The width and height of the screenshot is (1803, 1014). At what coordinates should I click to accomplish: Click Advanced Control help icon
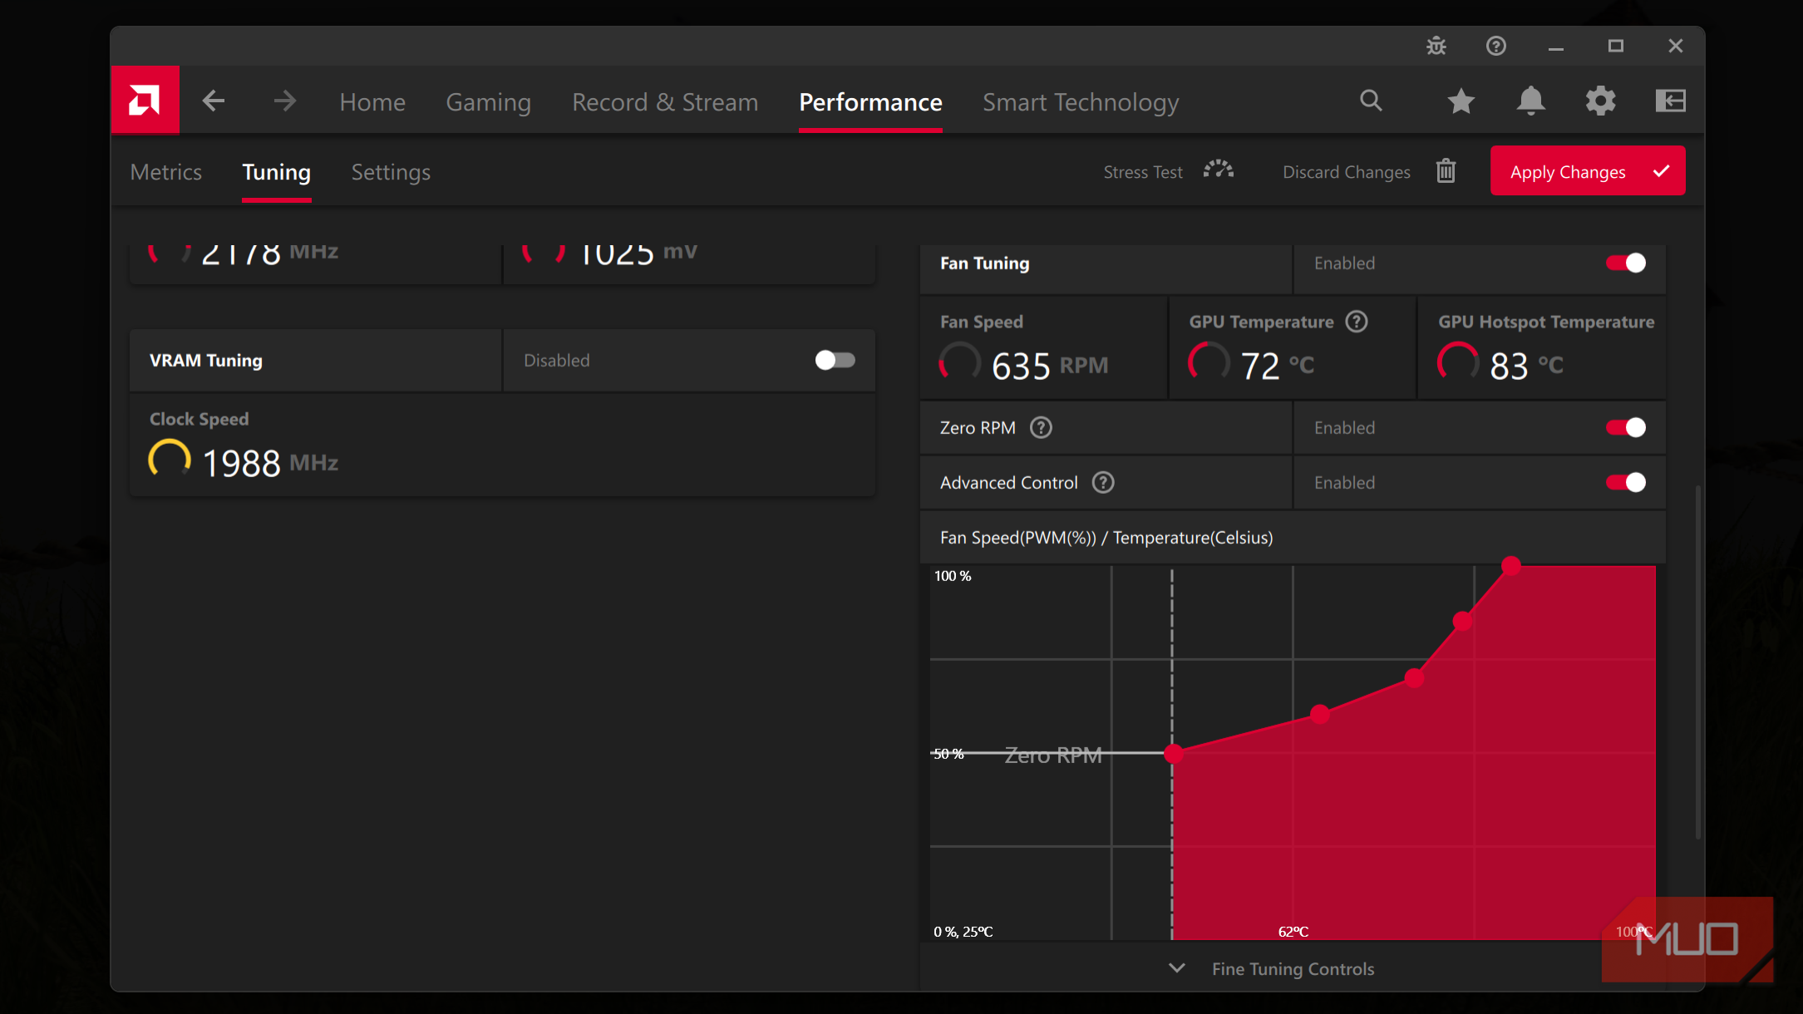pos(1103,482)
